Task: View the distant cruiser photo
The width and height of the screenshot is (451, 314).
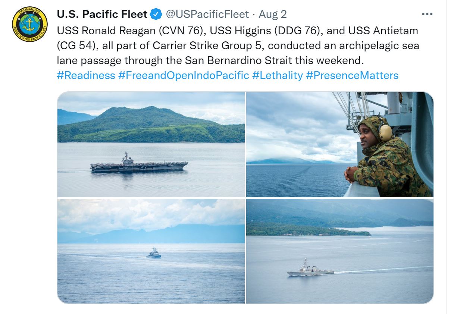Action: point(149,252)
